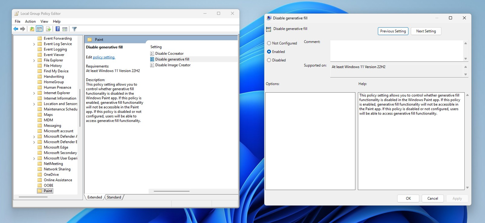Screen dimensions: 485x223
Task: Click the Export List toolbar icon
Action: point(48,29)
